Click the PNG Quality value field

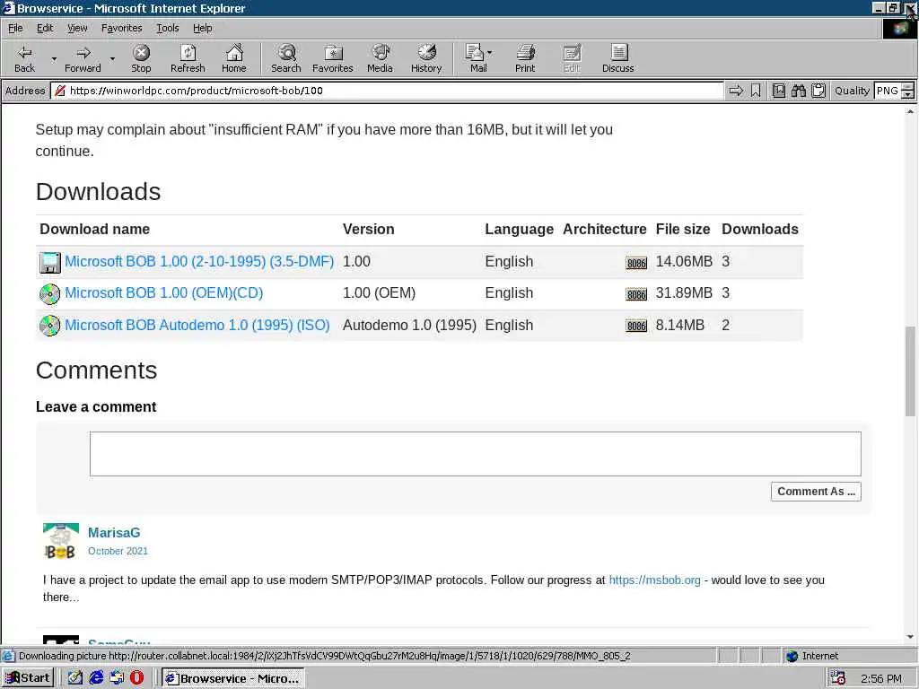pos(887,91)
